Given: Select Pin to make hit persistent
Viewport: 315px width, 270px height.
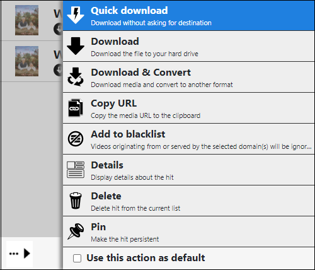Looking at the screenshot, I should (188, 232).
